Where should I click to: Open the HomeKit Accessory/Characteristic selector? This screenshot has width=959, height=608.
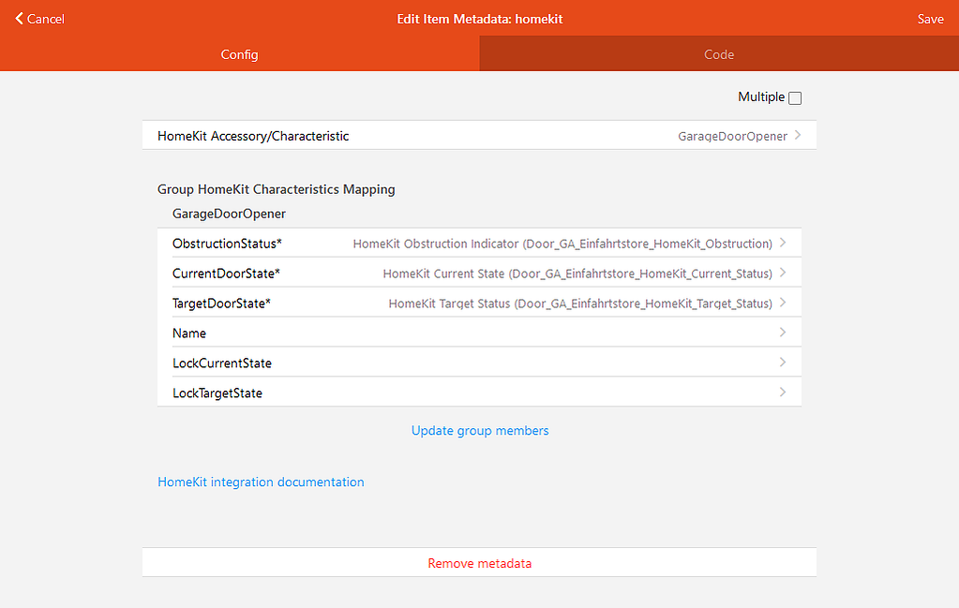(x=480, y=136)
